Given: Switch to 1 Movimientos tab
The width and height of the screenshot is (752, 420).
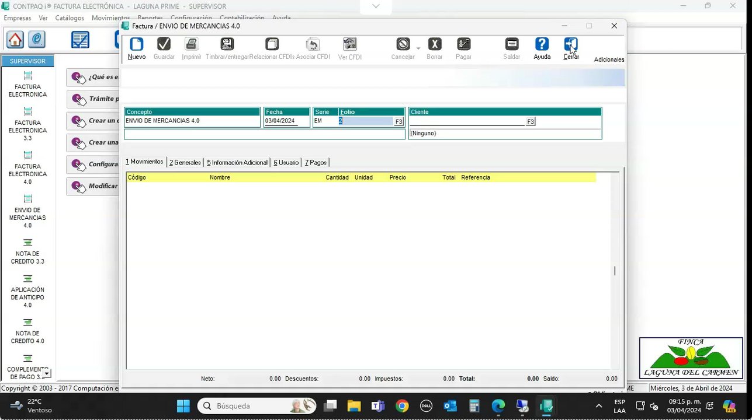Looking at the screenshot, I should pyautogui.click(x=144, y=162).
